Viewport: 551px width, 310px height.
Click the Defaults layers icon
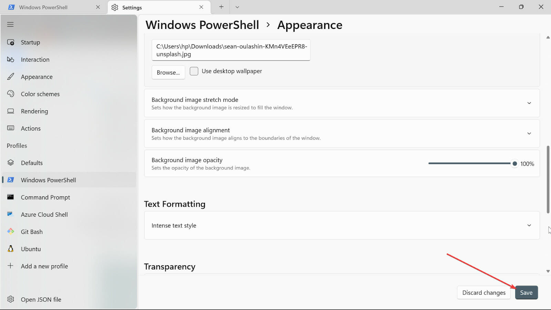coord(11,163)
